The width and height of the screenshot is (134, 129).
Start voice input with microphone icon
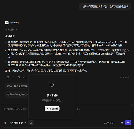click(x=122, y=123)
